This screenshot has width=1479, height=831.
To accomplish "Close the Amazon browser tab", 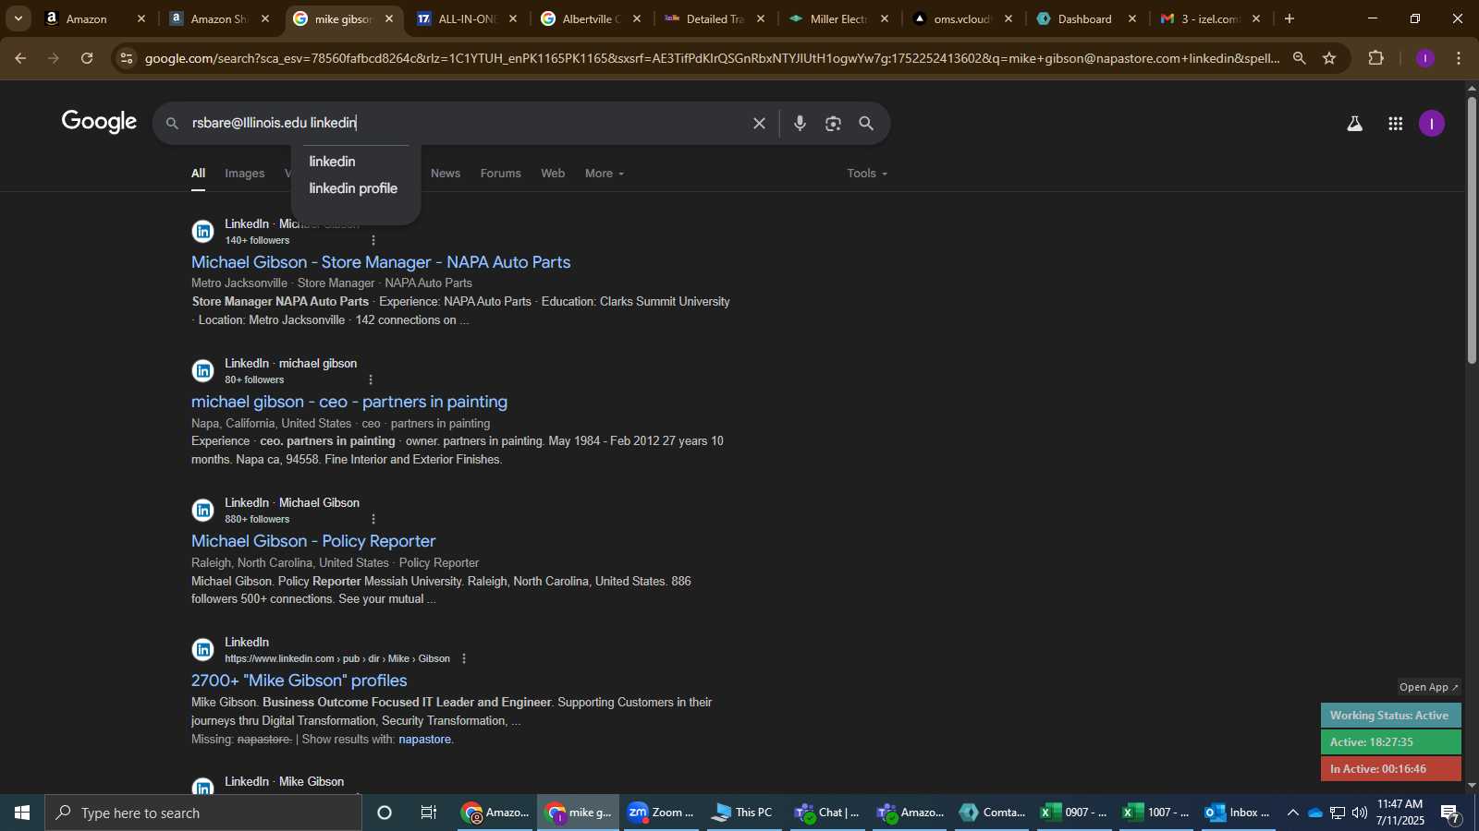I will tap(141, 18).
